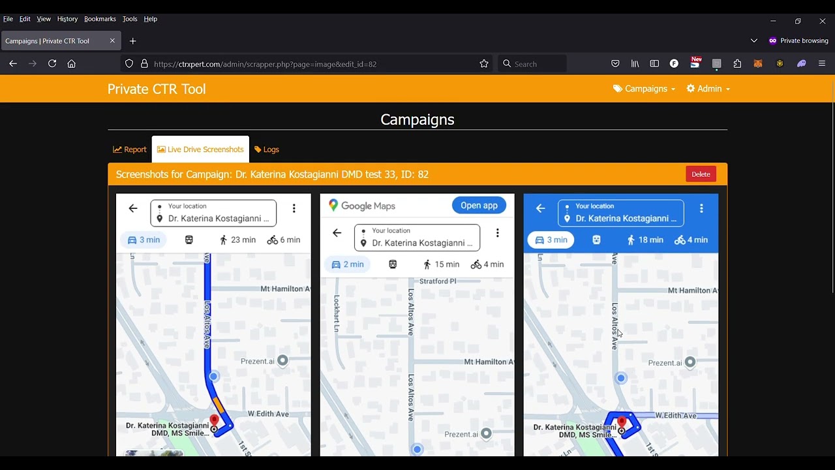Image resolution: width=835 pixels, height=470 pixels.
Task: Open the browser extensions puzzle icon
Action: click(737, 64)
